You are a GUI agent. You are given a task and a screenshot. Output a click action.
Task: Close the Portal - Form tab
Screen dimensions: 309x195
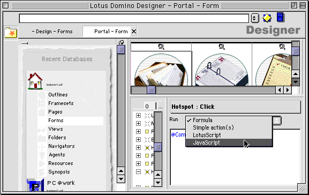point(134,32)
